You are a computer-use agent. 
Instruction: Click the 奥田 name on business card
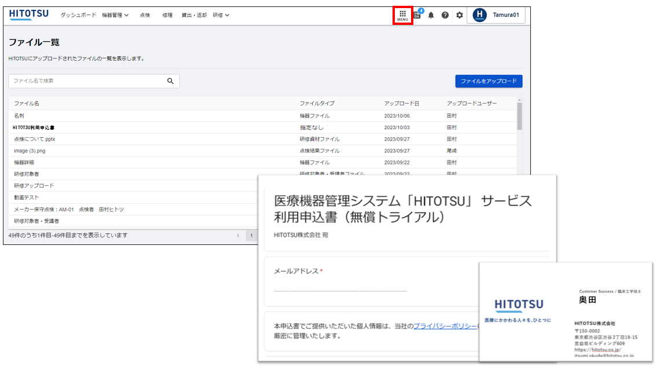(587, 300)
